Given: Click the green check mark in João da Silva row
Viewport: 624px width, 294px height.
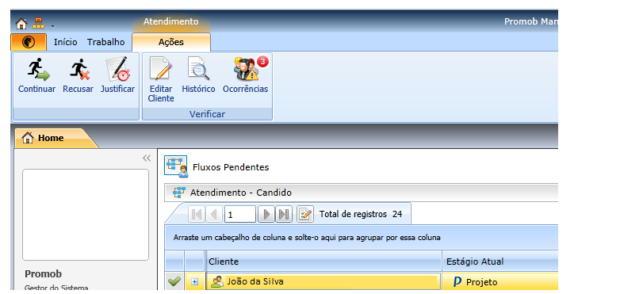Looking at the screenshot, I should (174, 281).
